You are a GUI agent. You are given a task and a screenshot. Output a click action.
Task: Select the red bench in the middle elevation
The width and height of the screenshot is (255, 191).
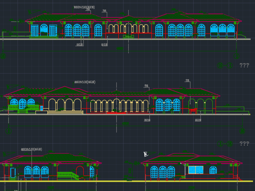pyautogui.click(x=193, y=110)
